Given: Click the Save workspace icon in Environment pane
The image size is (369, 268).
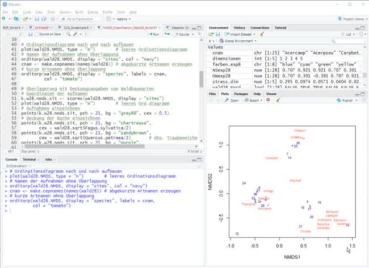Looking at the screenshot, I should coord(218,35).
